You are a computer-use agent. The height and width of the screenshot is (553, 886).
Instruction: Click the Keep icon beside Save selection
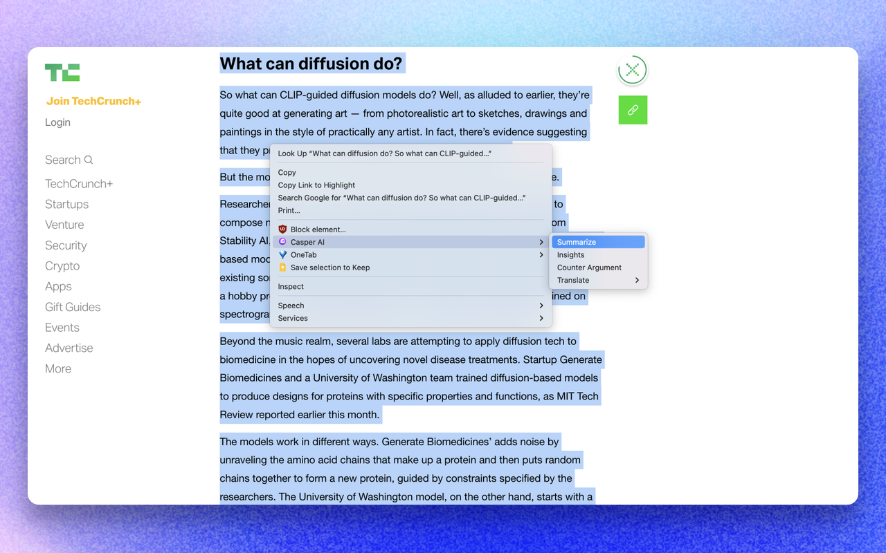pyautogui.click(x=282, y=268)
